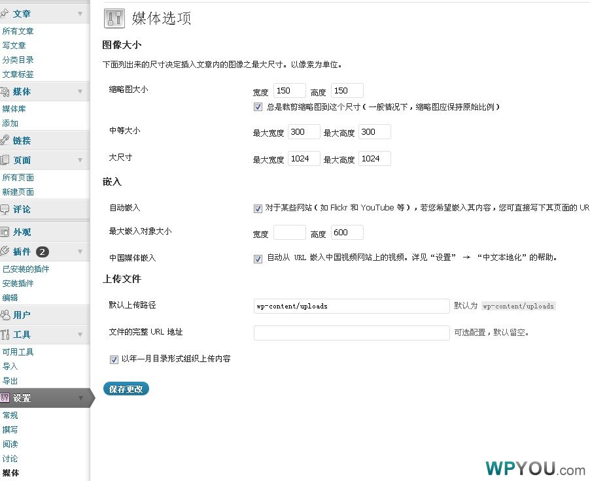Open 所有文章 link
The height and width of the screenshot is (481, 590).
click(18, 31)
